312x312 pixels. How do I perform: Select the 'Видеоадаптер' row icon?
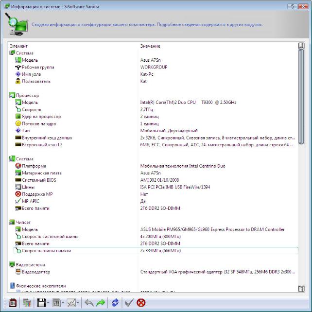pyautogui.click(x=18, y=272)
